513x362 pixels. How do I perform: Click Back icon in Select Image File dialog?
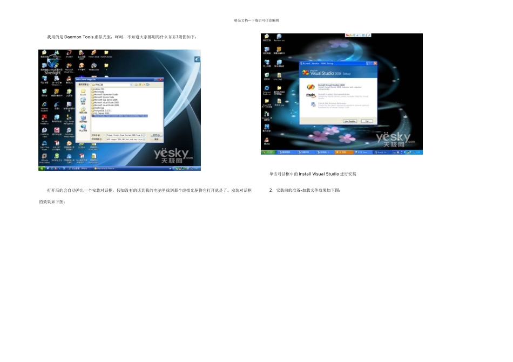pyautogui.click(x=136, y=85)
